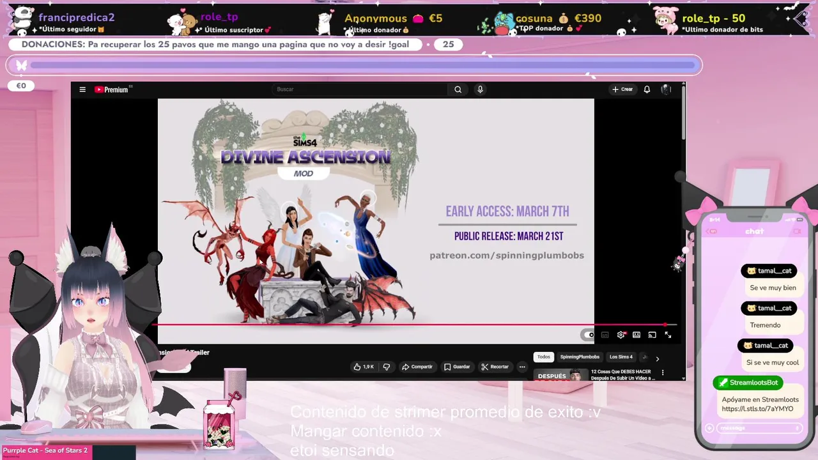Click the Recortar clip button
This screenshot has height=460, width=818.
coord(495,367)
